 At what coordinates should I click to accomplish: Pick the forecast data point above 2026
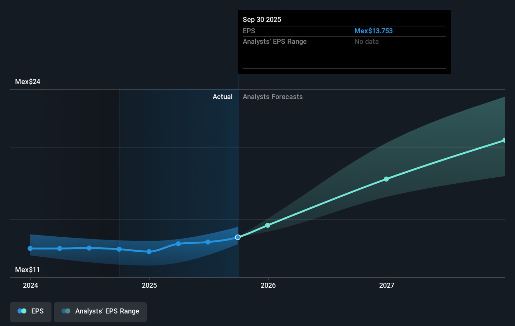tap(268, 225)
